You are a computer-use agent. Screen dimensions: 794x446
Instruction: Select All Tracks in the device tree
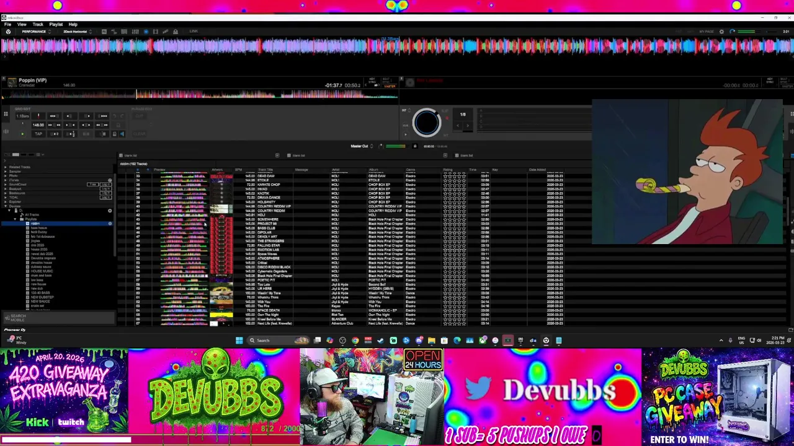(32, 215)
